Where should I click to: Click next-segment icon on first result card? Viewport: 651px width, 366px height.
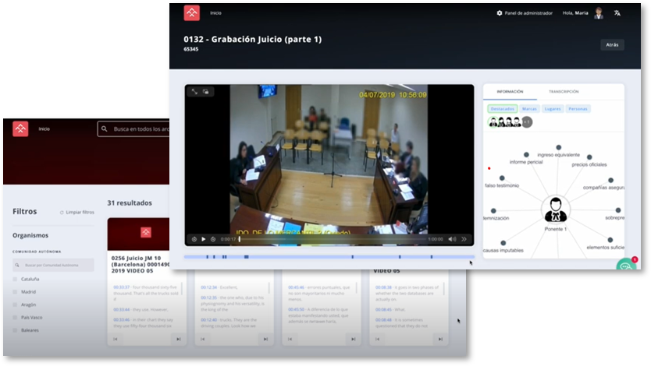point(179,339)
